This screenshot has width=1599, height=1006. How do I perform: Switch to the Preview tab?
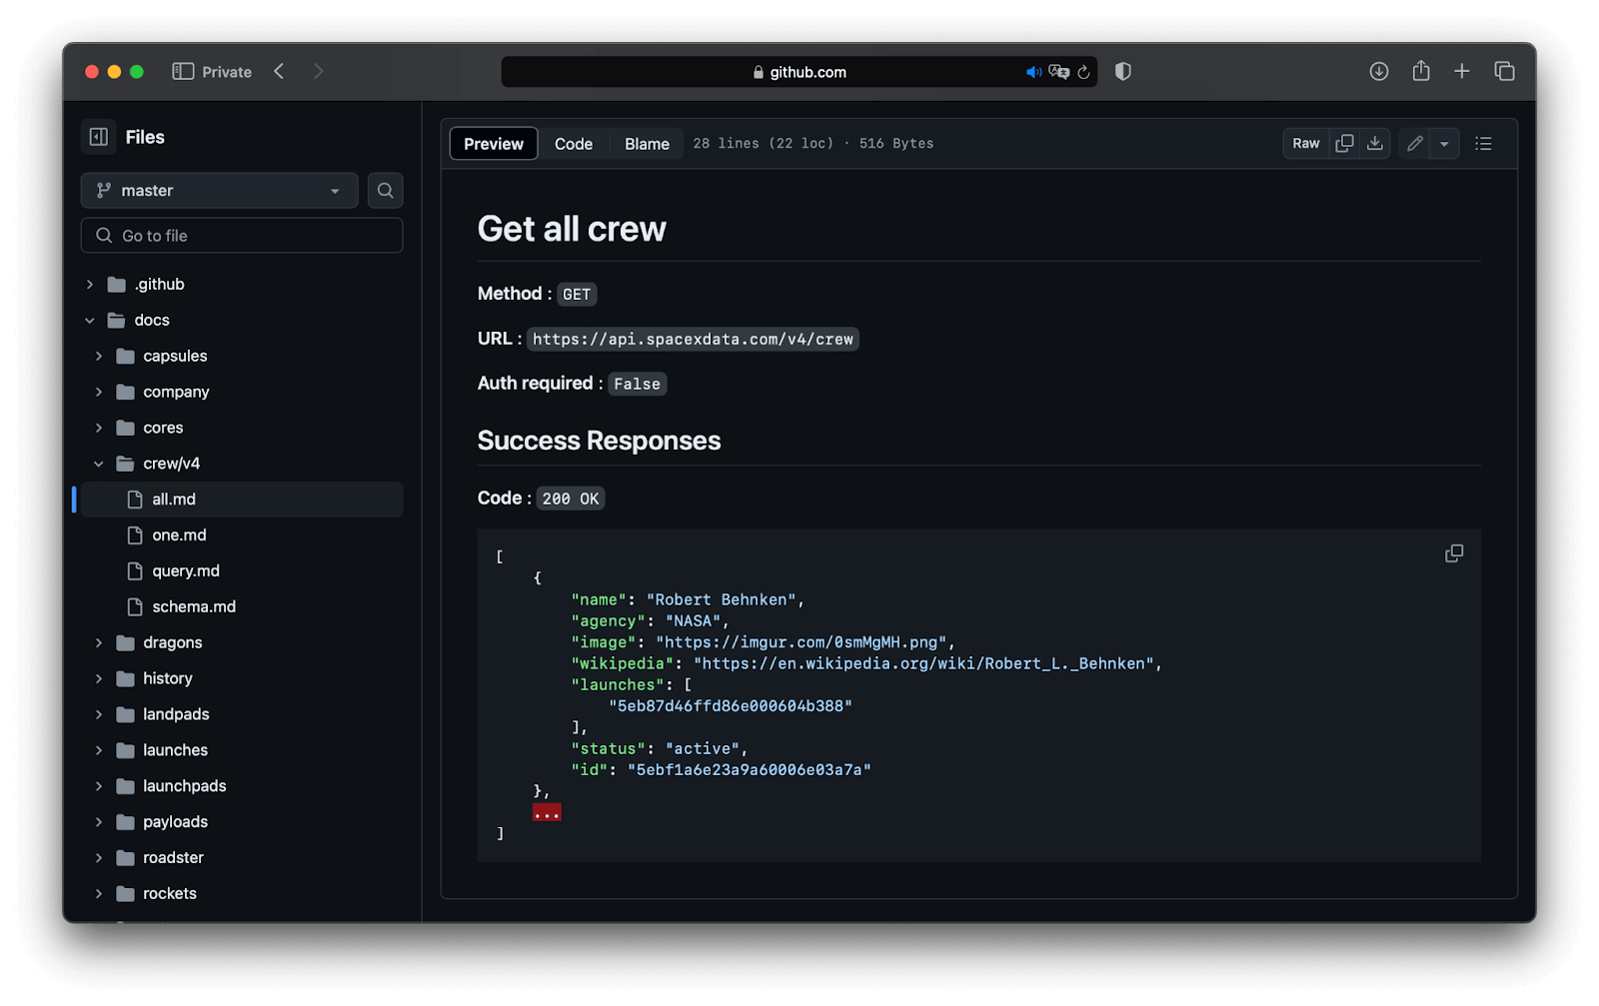tap(494, 144)
